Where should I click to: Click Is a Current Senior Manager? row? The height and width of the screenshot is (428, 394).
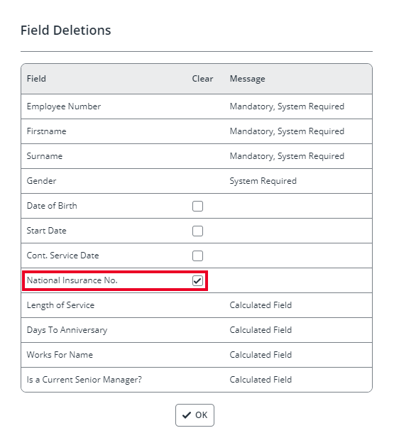point(197,380)
